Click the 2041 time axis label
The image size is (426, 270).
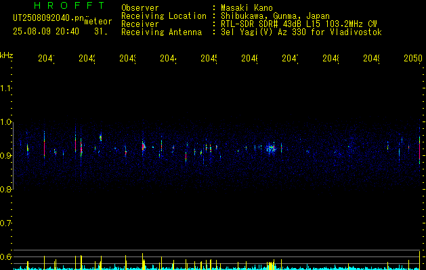[x=46, y=59]
